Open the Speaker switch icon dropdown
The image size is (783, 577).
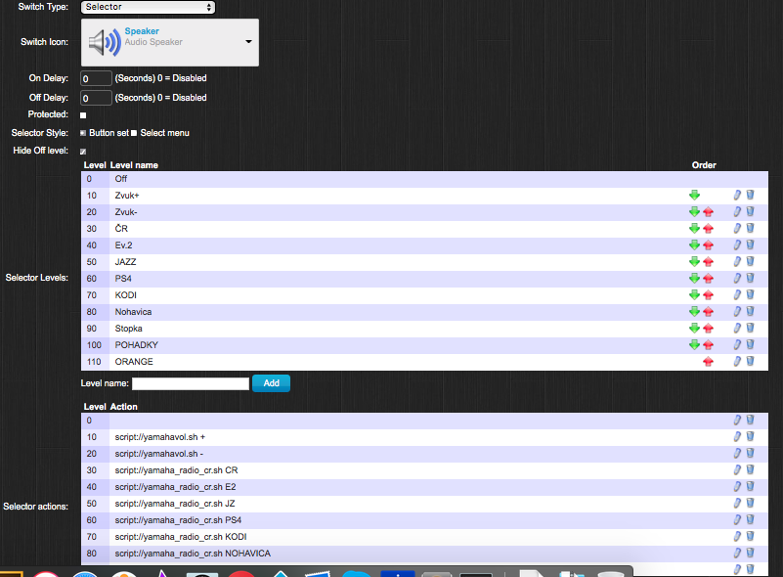click(170, 42)
